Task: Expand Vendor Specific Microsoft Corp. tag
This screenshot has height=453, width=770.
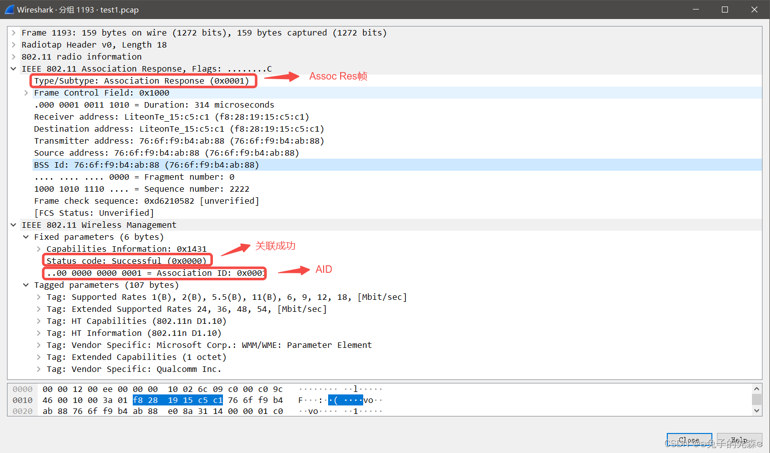Action: [39, 345]
